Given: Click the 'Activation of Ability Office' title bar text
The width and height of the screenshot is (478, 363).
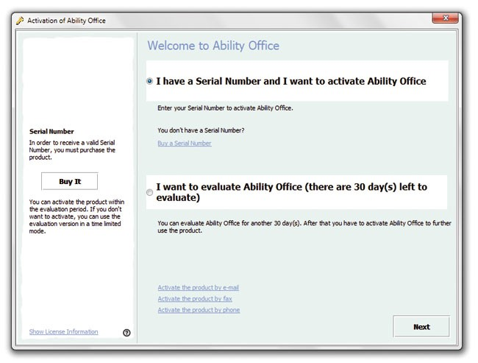Looking at the screenshot, I should (x=66, y=21).
